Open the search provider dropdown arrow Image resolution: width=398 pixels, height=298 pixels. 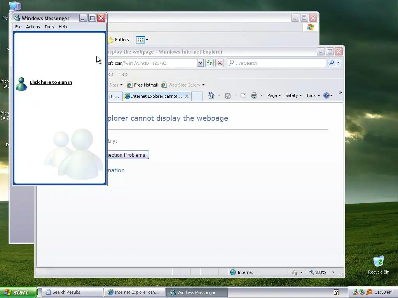click(339, 63)
